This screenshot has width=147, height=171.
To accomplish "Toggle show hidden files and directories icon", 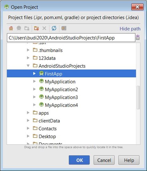I will 64,28.
